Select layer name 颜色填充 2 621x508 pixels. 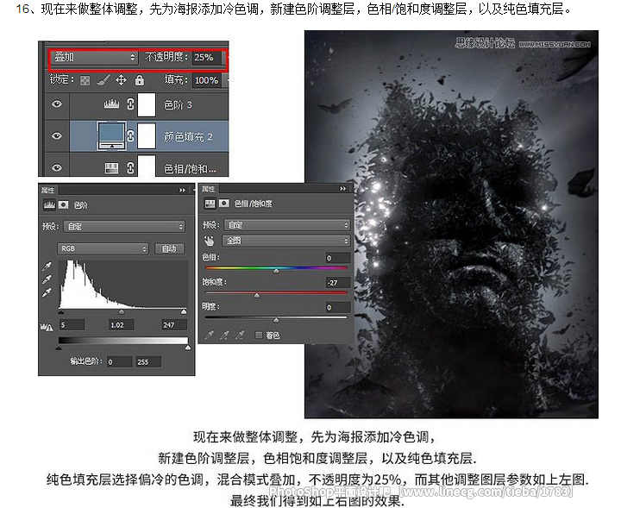click(x=188, y=137)
